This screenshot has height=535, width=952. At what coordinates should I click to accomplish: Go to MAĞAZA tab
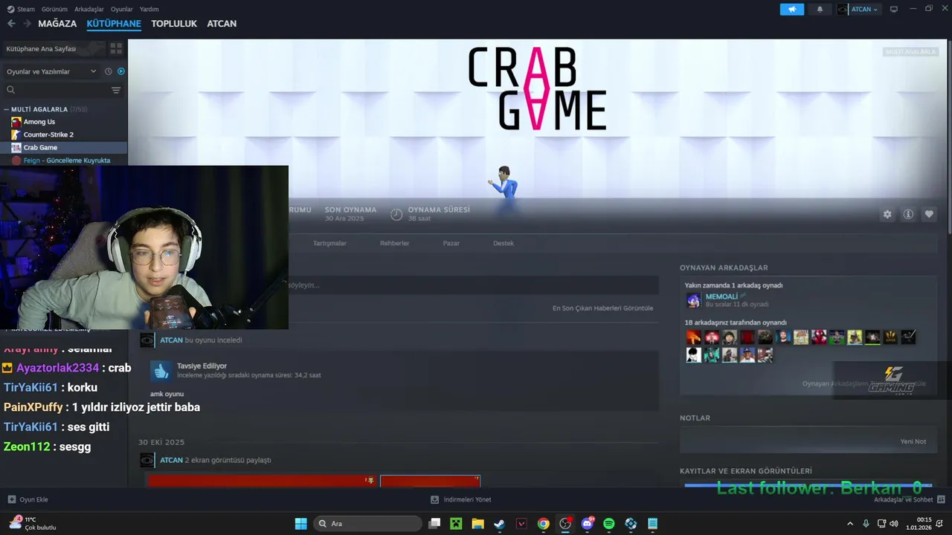(x=57, y=24)
